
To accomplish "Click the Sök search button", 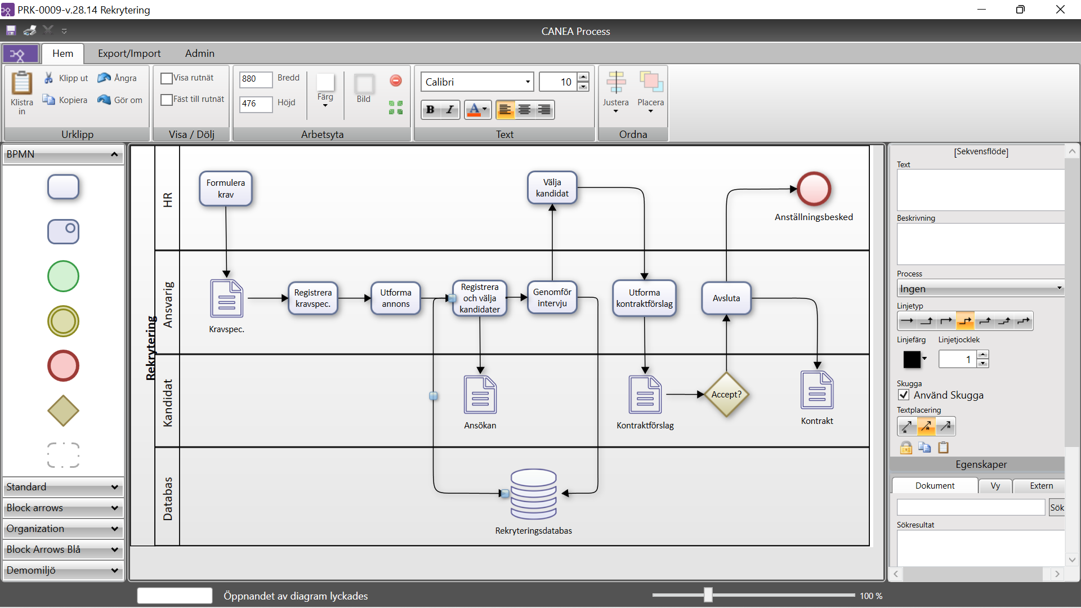I will 1056,508.
